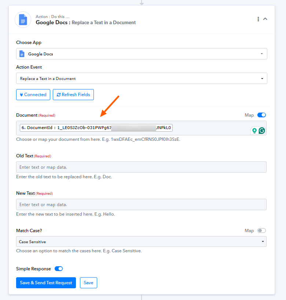
Task: Click the Connected button
Action: [33, 95]
